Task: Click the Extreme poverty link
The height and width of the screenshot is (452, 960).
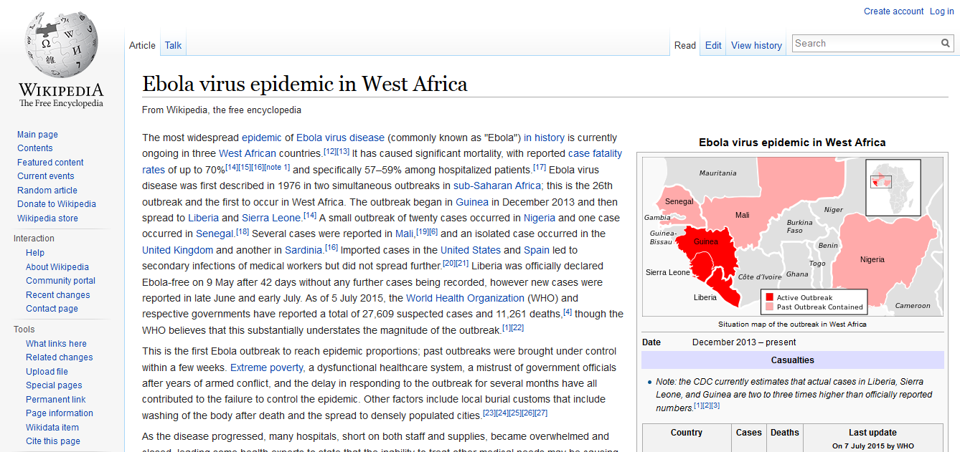Action: [x=265, y=367]
